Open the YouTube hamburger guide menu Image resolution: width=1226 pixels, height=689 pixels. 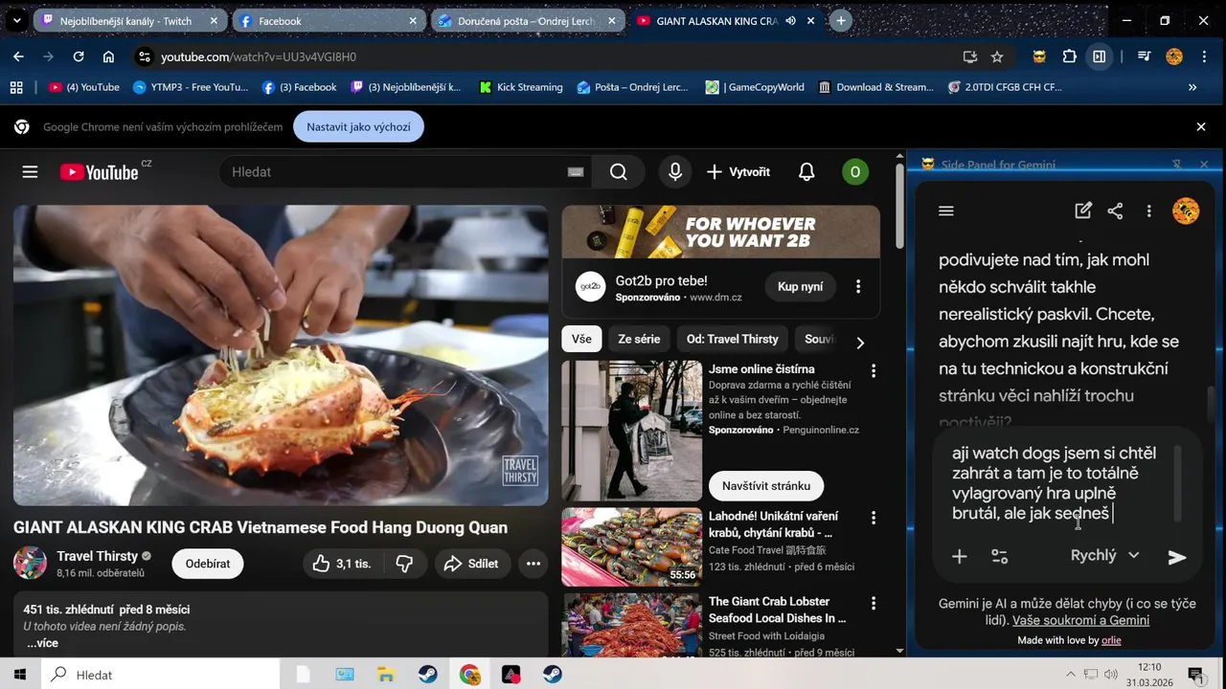[30, 172]
